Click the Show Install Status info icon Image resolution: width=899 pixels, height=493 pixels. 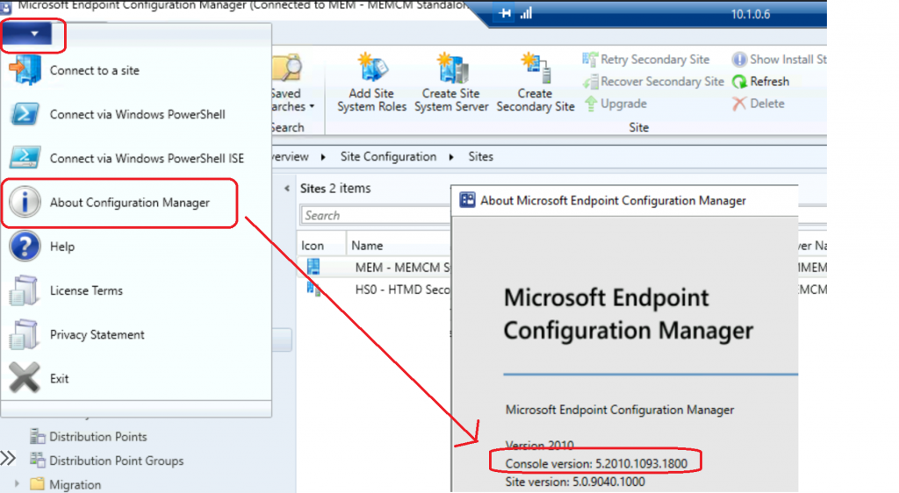pos(739,60)
